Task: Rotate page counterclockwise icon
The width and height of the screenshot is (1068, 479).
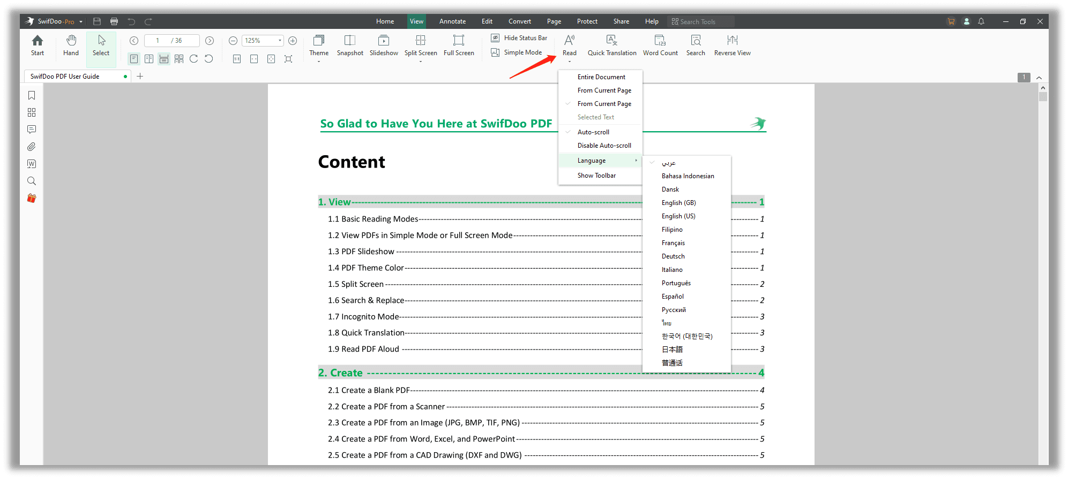Action: (209, 59)
